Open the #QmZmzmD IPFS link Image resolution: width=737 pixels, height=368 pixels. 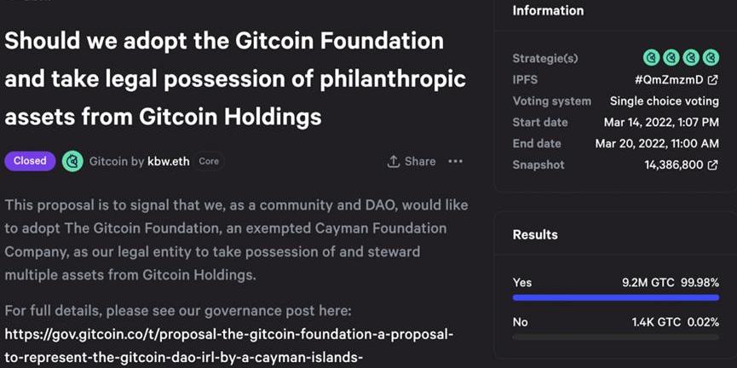pyautogui.click(x=669, y=80)
